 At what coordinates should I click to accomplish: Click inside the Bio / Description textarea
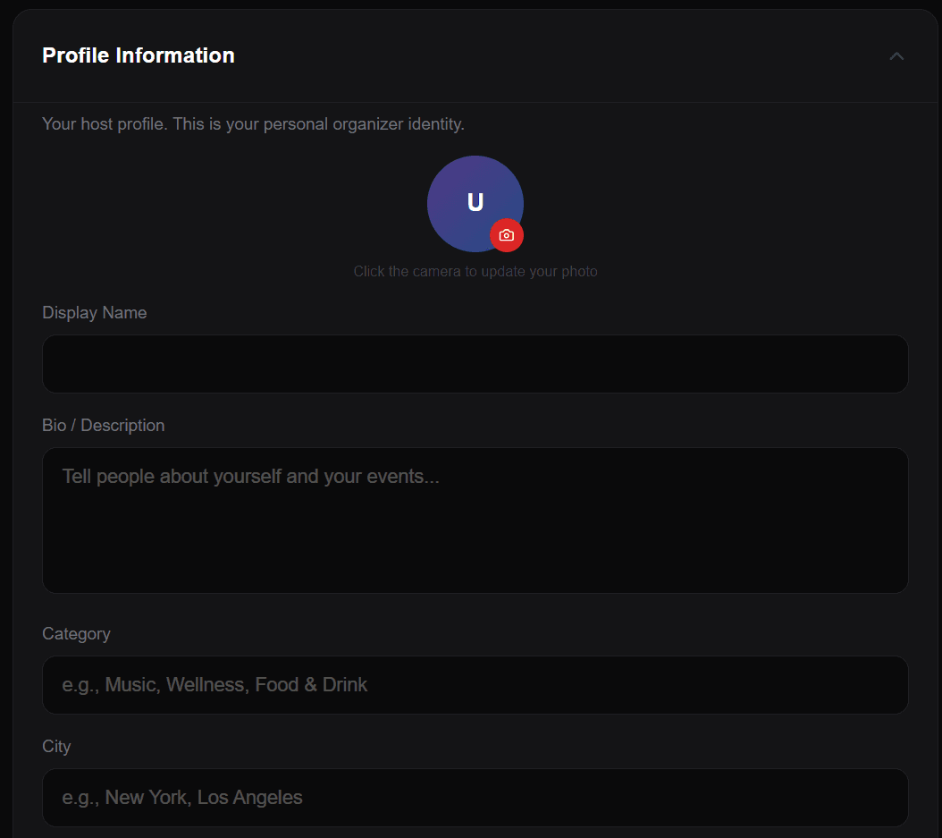point(475,519)
